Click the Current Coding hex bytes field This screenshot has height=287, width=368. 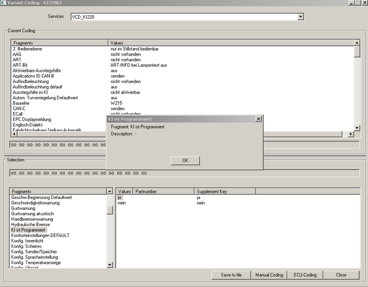pos(185,145)
